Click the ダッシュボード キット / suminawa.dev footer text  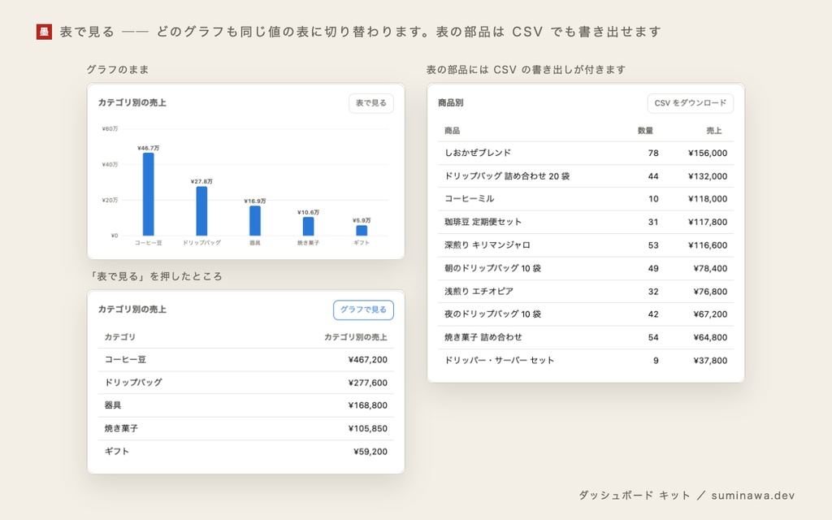[x=687, y=496]
